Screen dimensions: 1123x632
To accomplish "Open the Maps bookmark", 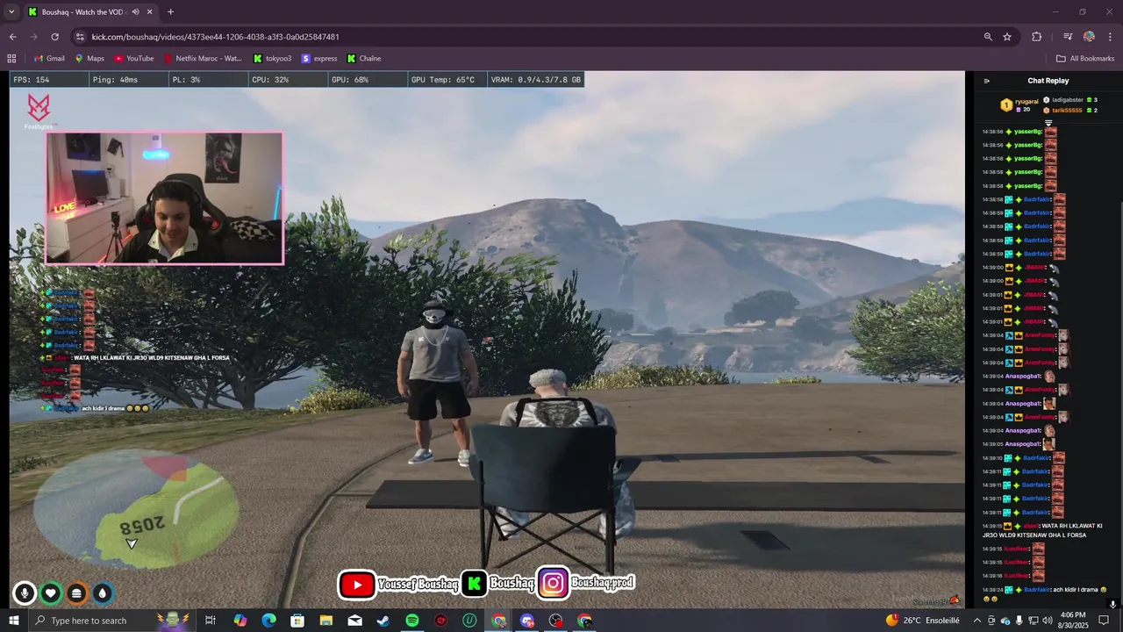I will pyautogui.click(x=89, y=59).
